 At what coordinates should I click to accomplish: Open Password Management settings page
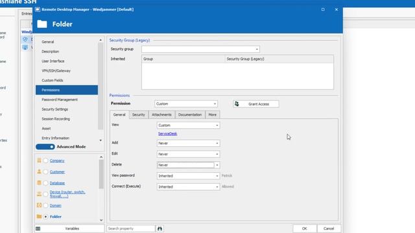(67, 100)
